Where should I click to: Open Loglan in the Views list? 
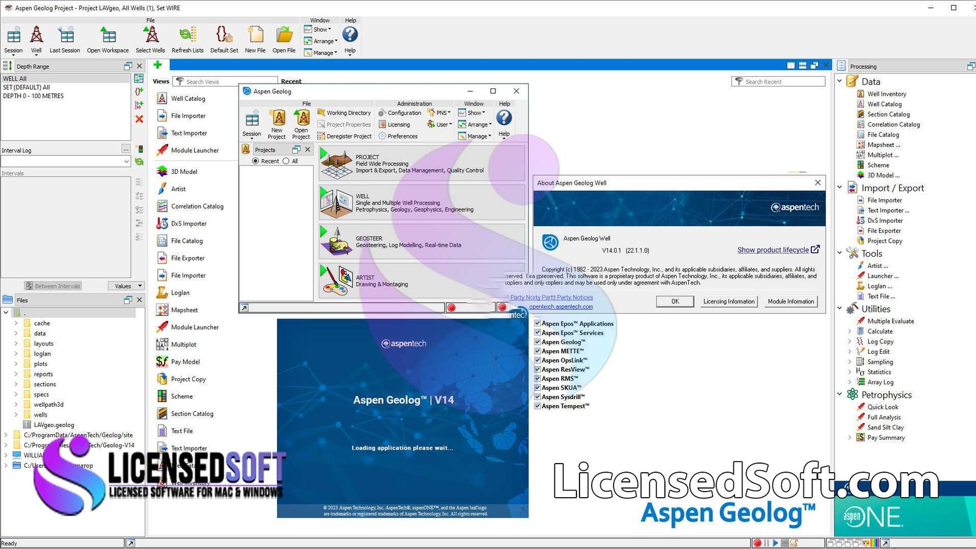tap(180, 293)
